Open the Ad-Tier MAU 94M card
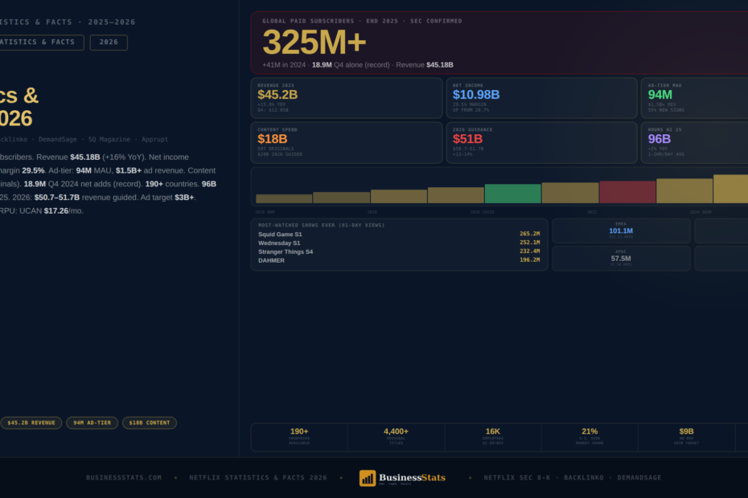 pos(695,98)
